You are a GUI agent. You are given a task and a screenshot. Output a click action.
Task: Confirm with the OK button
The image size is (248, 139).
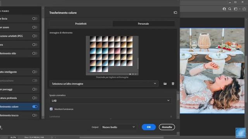tap(149, 127)
